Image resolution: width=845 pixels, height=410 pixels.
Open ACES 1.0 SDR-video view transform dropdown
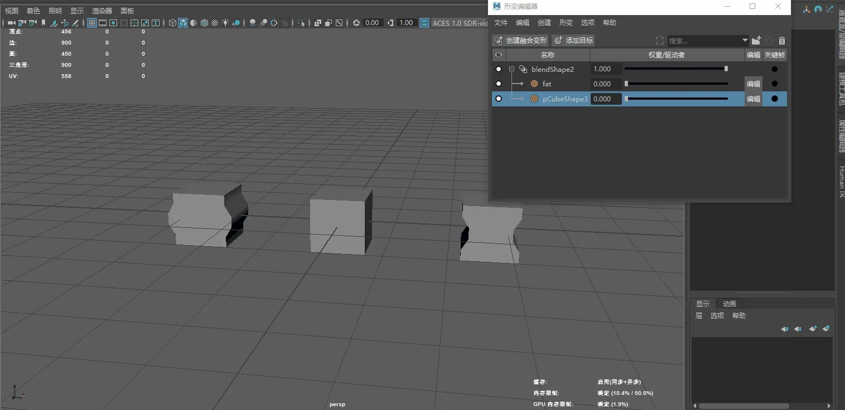460,23
